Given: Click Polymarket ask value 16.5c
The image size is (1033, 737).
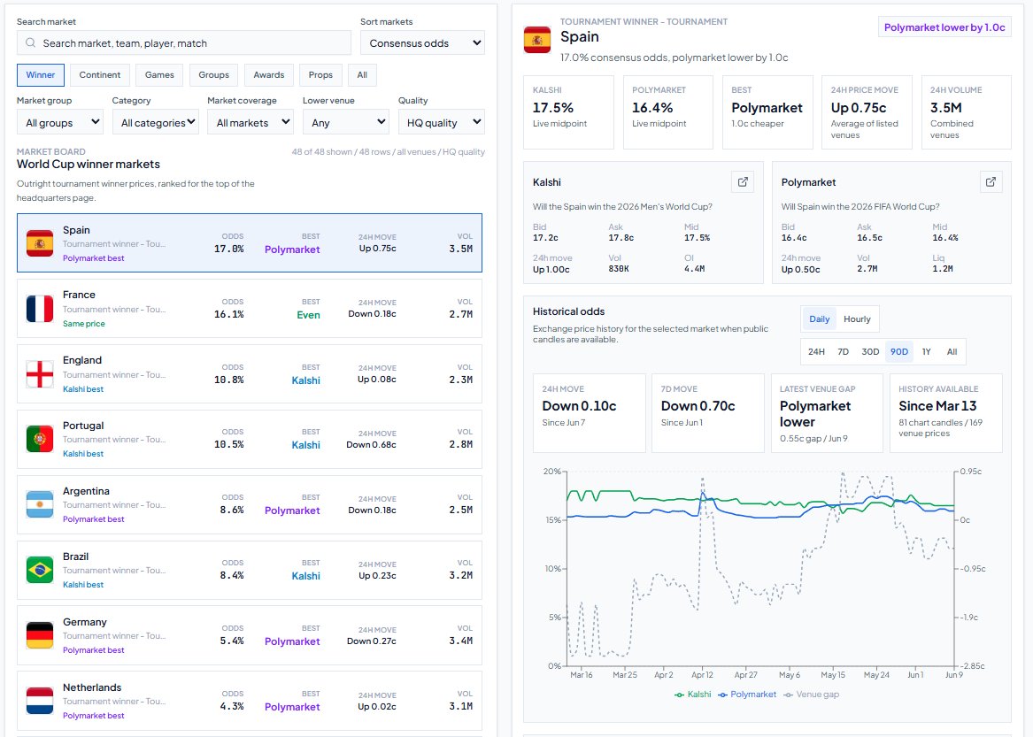Looking at the screenshot, I should [x=869, y=238].
